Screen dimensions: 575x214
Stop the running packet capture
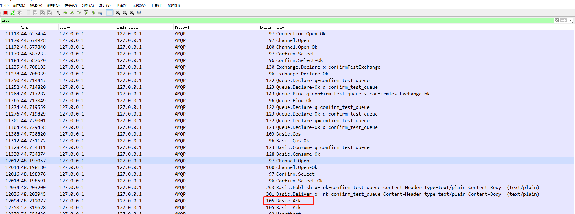pos(5,13)
